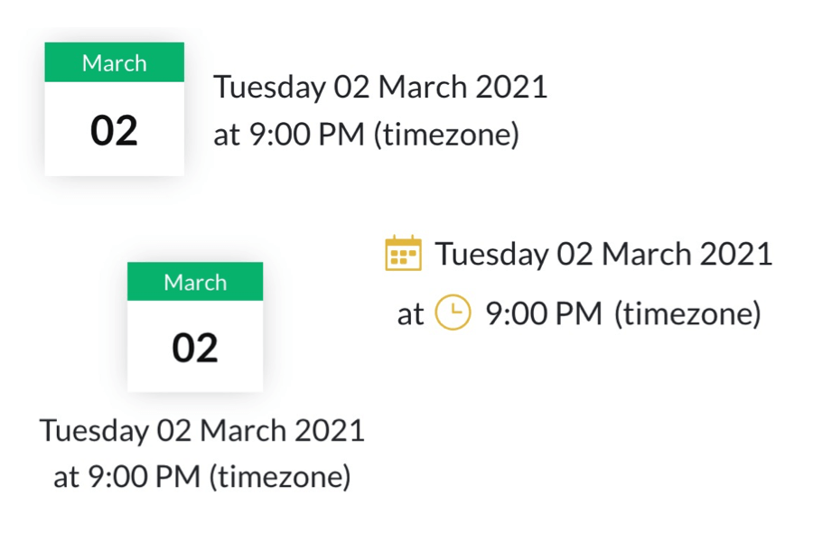Open the date text next to yellow calendar icon
The width and height of the screenshot is (813, 542).
click(x=604, y=254)
